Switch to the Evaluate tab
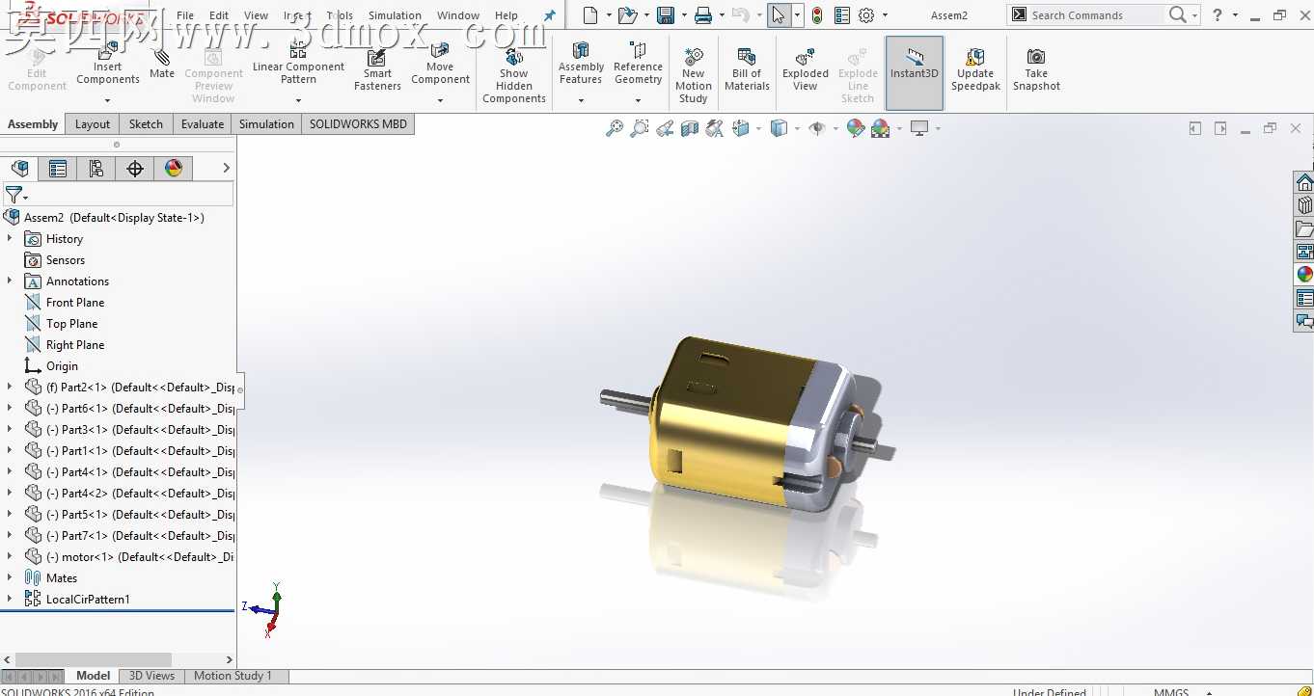The width and height of the screenshot is (1314, 696). click(203, 124)
